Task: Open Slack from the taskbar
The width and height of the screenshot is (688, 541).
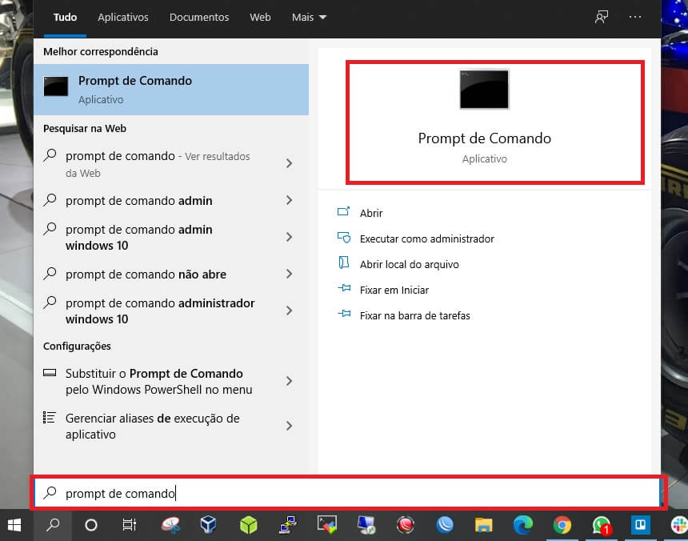Action: click(x=679, y=525)
